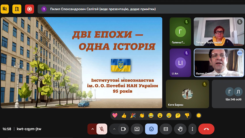The height and width of the screenshot is (138, 245).
Task: Send the thumbs up emoji reaction
Action: click(124, 115)
